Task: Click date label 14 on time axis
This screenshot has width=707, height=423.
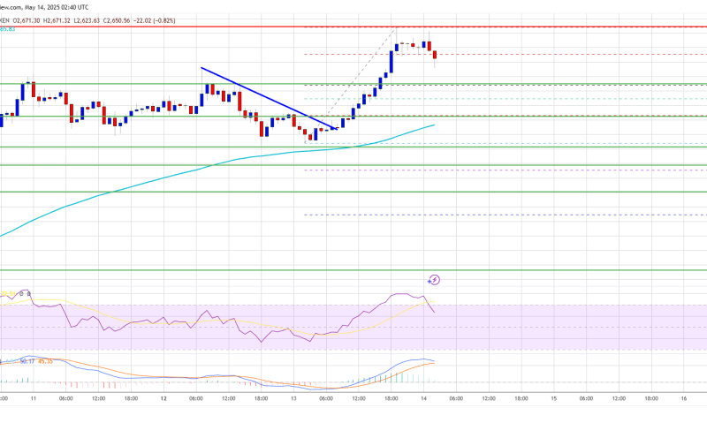Action: point(424,398)
